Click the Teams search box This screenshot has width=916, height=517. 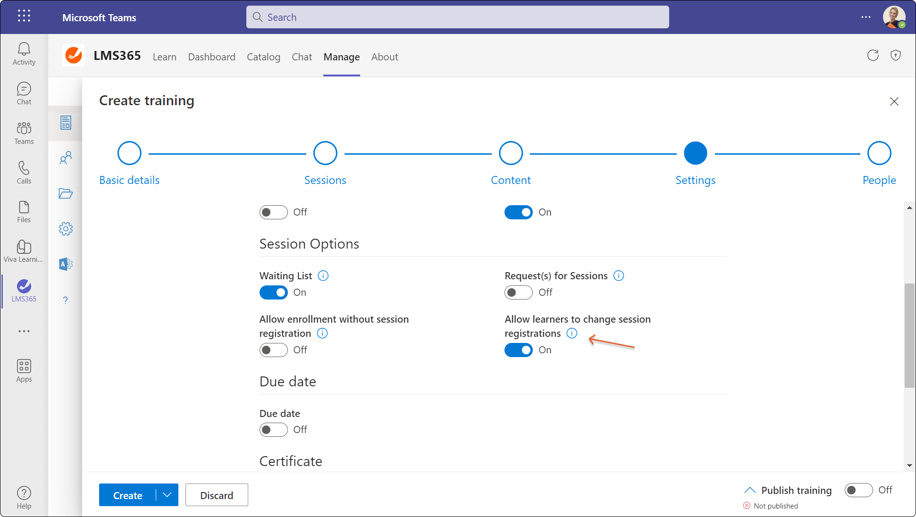[x=457, y=17]
